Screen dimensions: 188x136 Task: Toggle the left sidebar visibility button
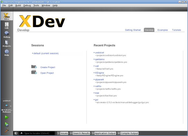coord(16,133)
